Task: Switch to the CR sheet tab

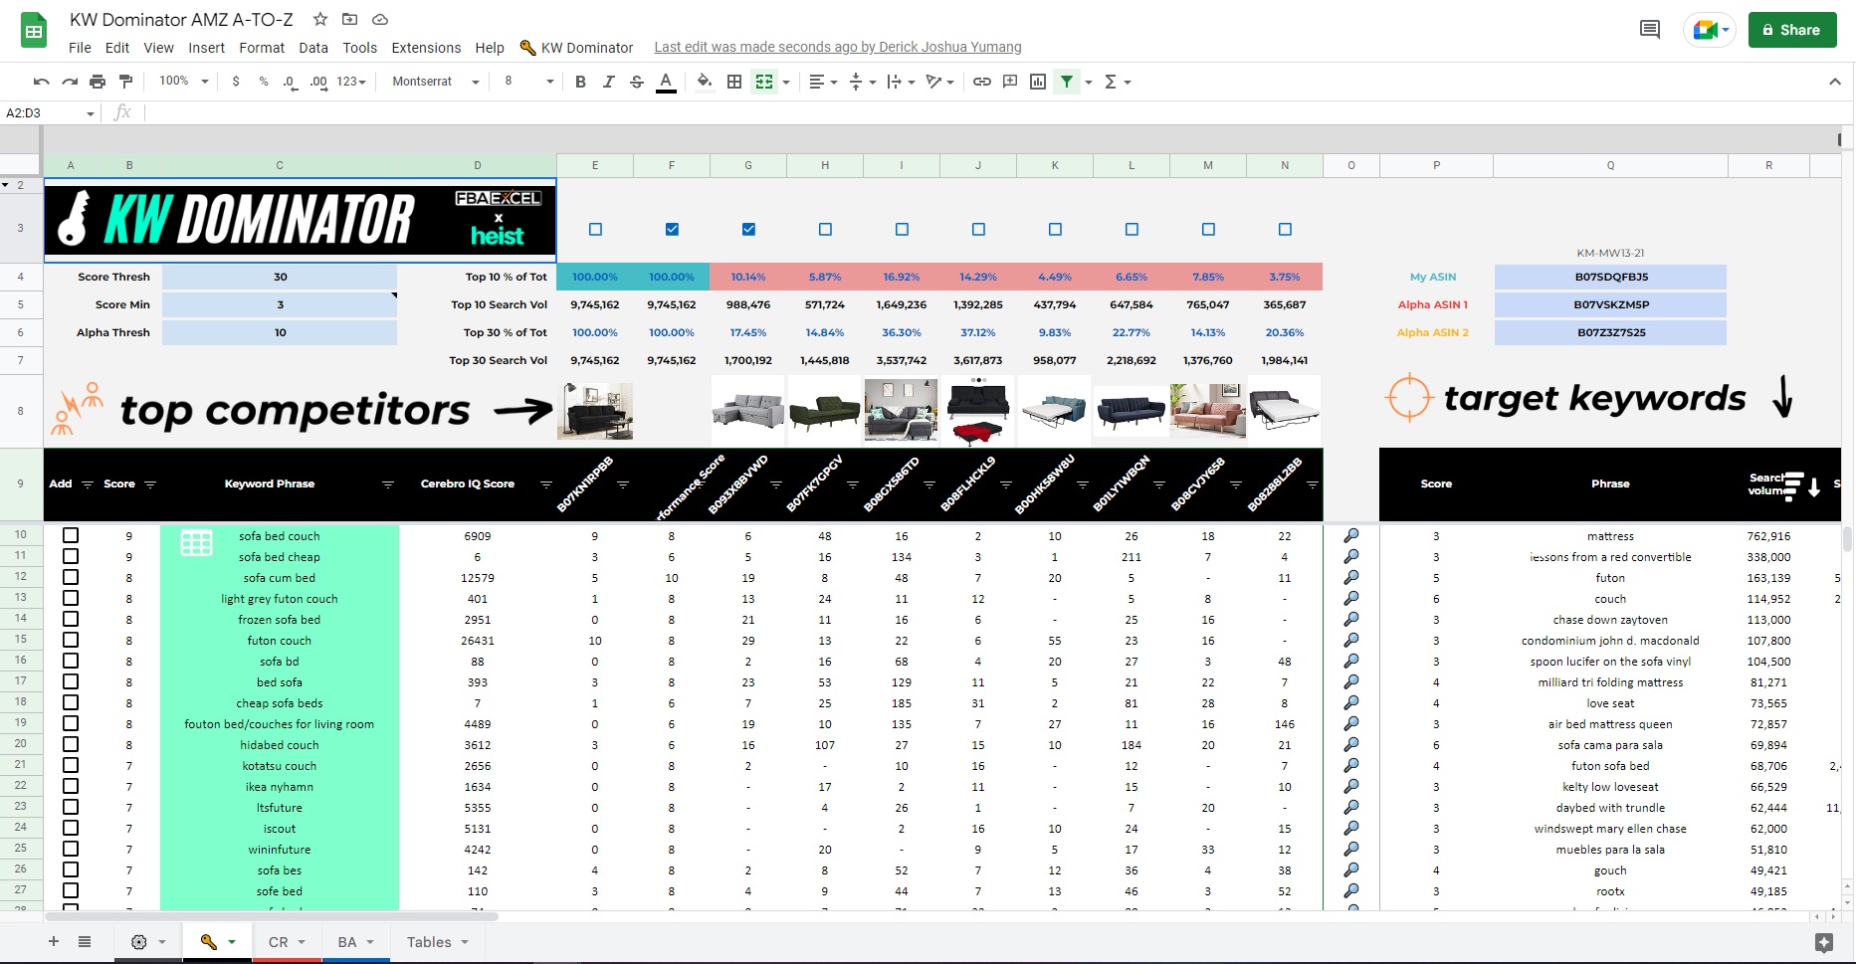Action: [x=287, y=942]
